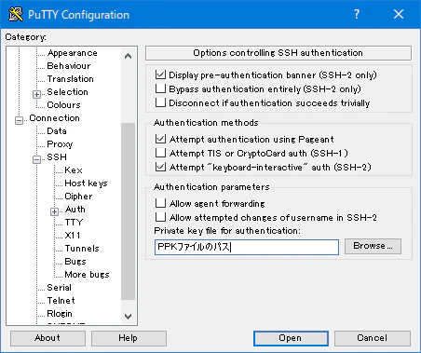Select Cipher in the category tree
Viewport: 421px width, 353px height.
click(78, 197)
